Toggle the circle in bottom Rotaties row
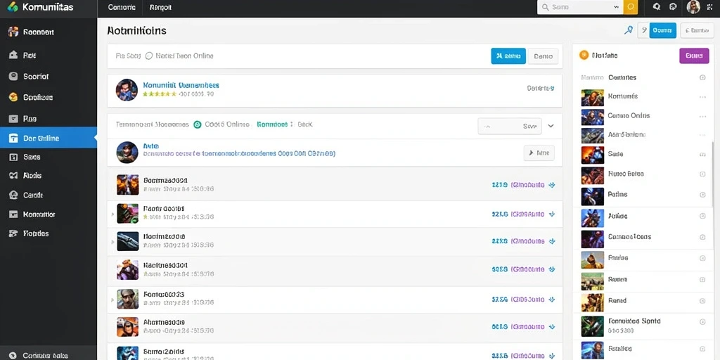The width and height of the screenshot is (720, 360). 702,349
